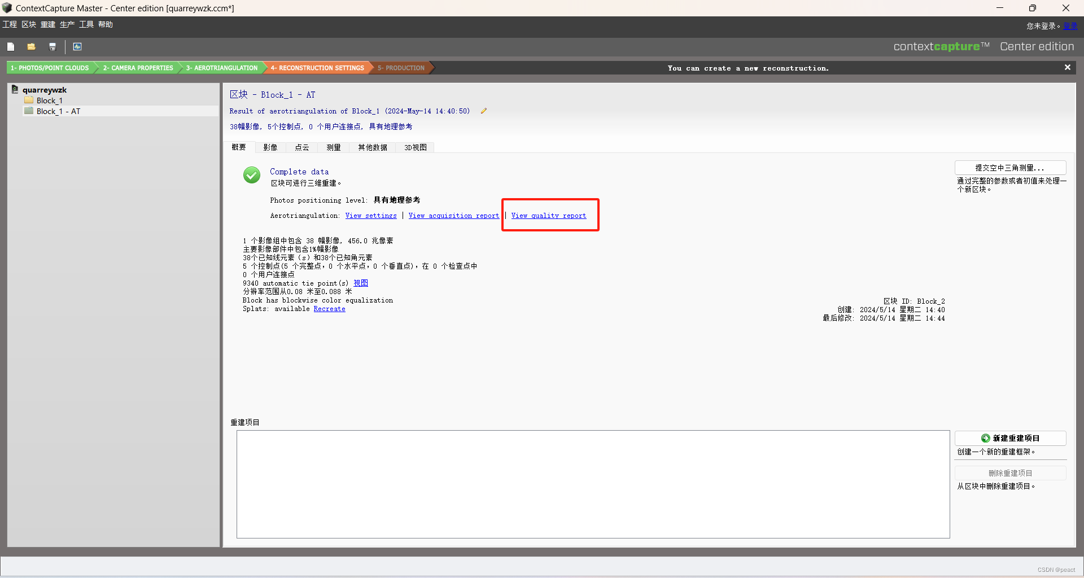Edit the aerotriangulation result name with the pencil icon
Screen dimensions: 1084x578
point(483,111)
